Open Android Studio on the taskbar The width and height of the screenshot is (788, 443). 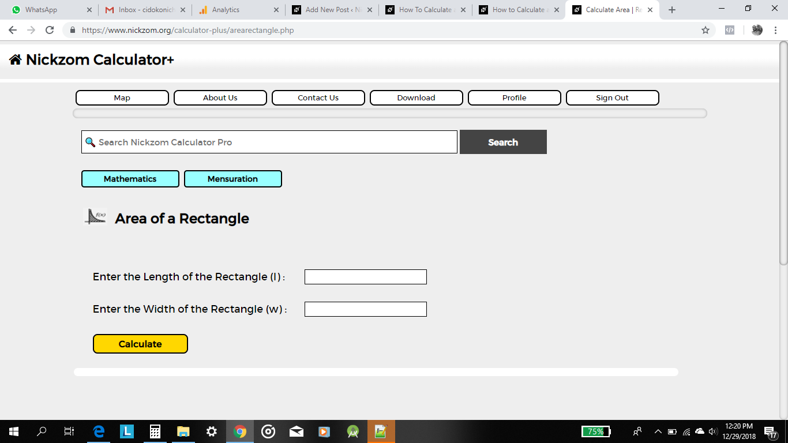pos(353,431)
